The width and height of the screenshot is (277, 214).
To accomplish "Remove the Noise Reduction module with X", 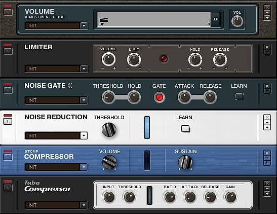I will click(x=267, y=117).
